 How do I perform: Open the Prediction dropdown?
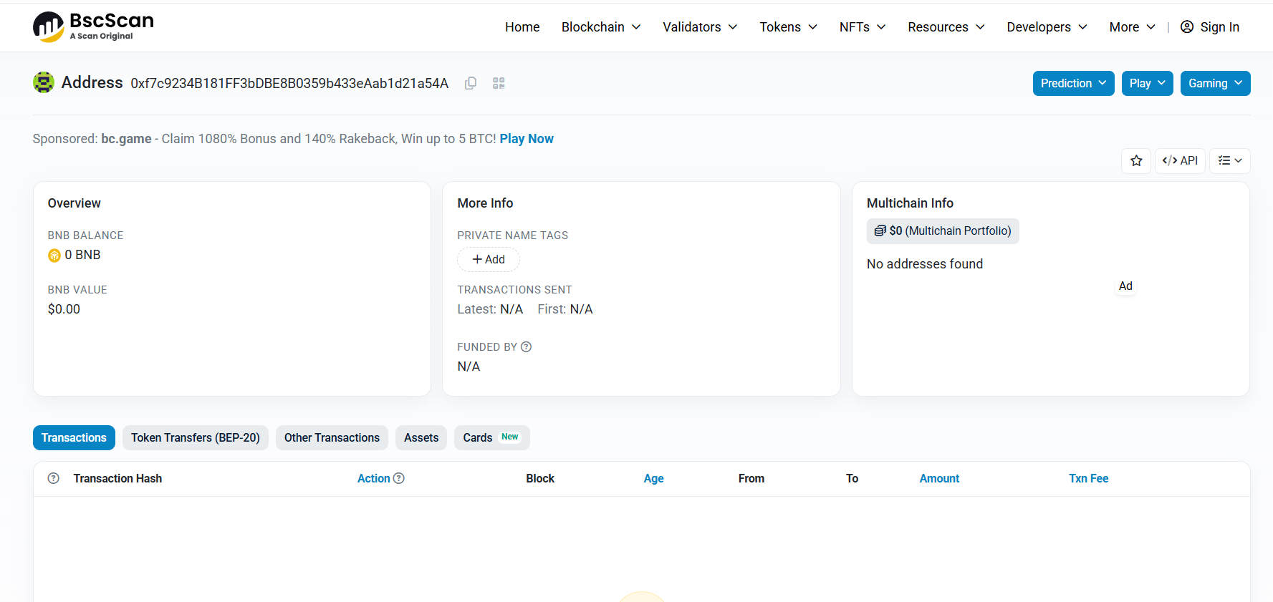[x=1073, y=83]
